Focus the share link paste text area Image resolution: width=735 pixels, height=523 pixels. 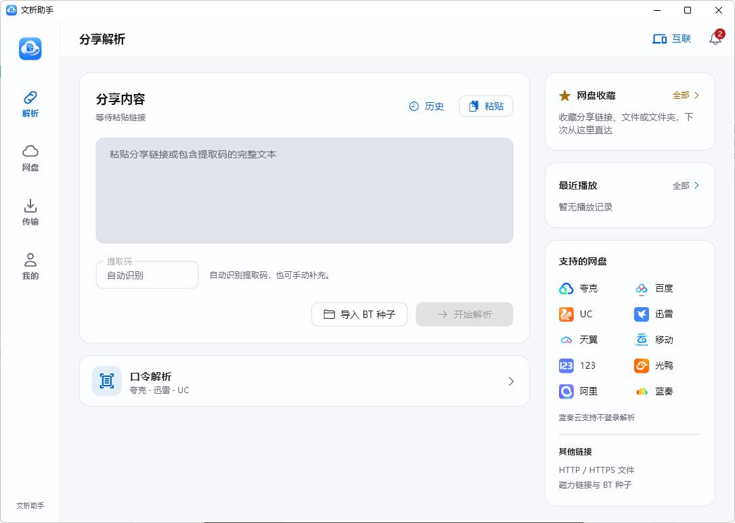pyautogui.click(x=304, y=190)
